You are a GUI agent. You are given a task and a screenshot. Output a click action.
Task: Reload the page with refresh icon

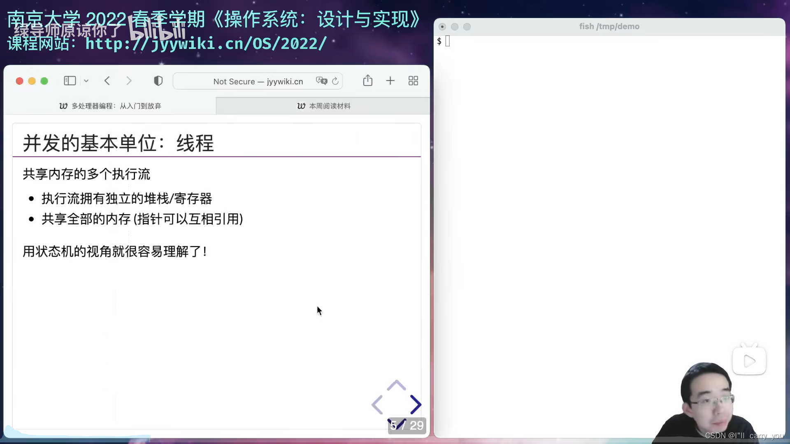tap(335, 81)
